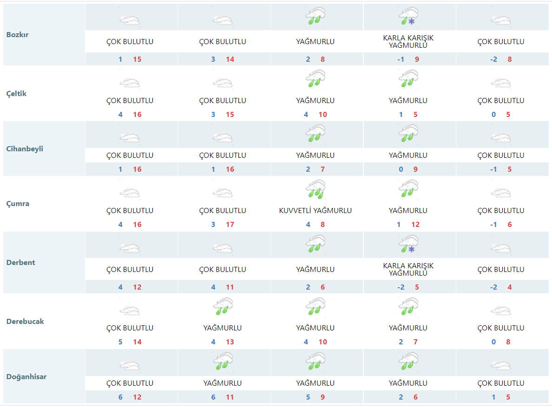This screenshot has height=407, width=552.
Task: Click Cihanbeyli's rain icon above 0 / 9
Action: [408, 134]
